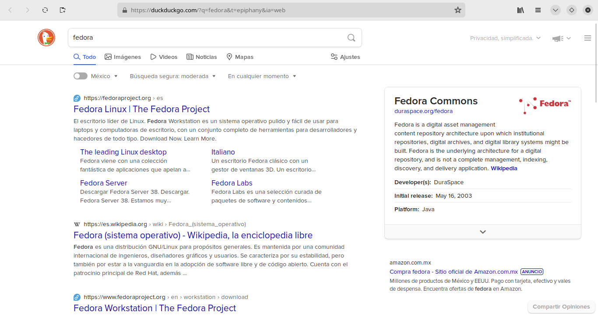Open DuckDuckGo side menu icon

pos(588,38)
